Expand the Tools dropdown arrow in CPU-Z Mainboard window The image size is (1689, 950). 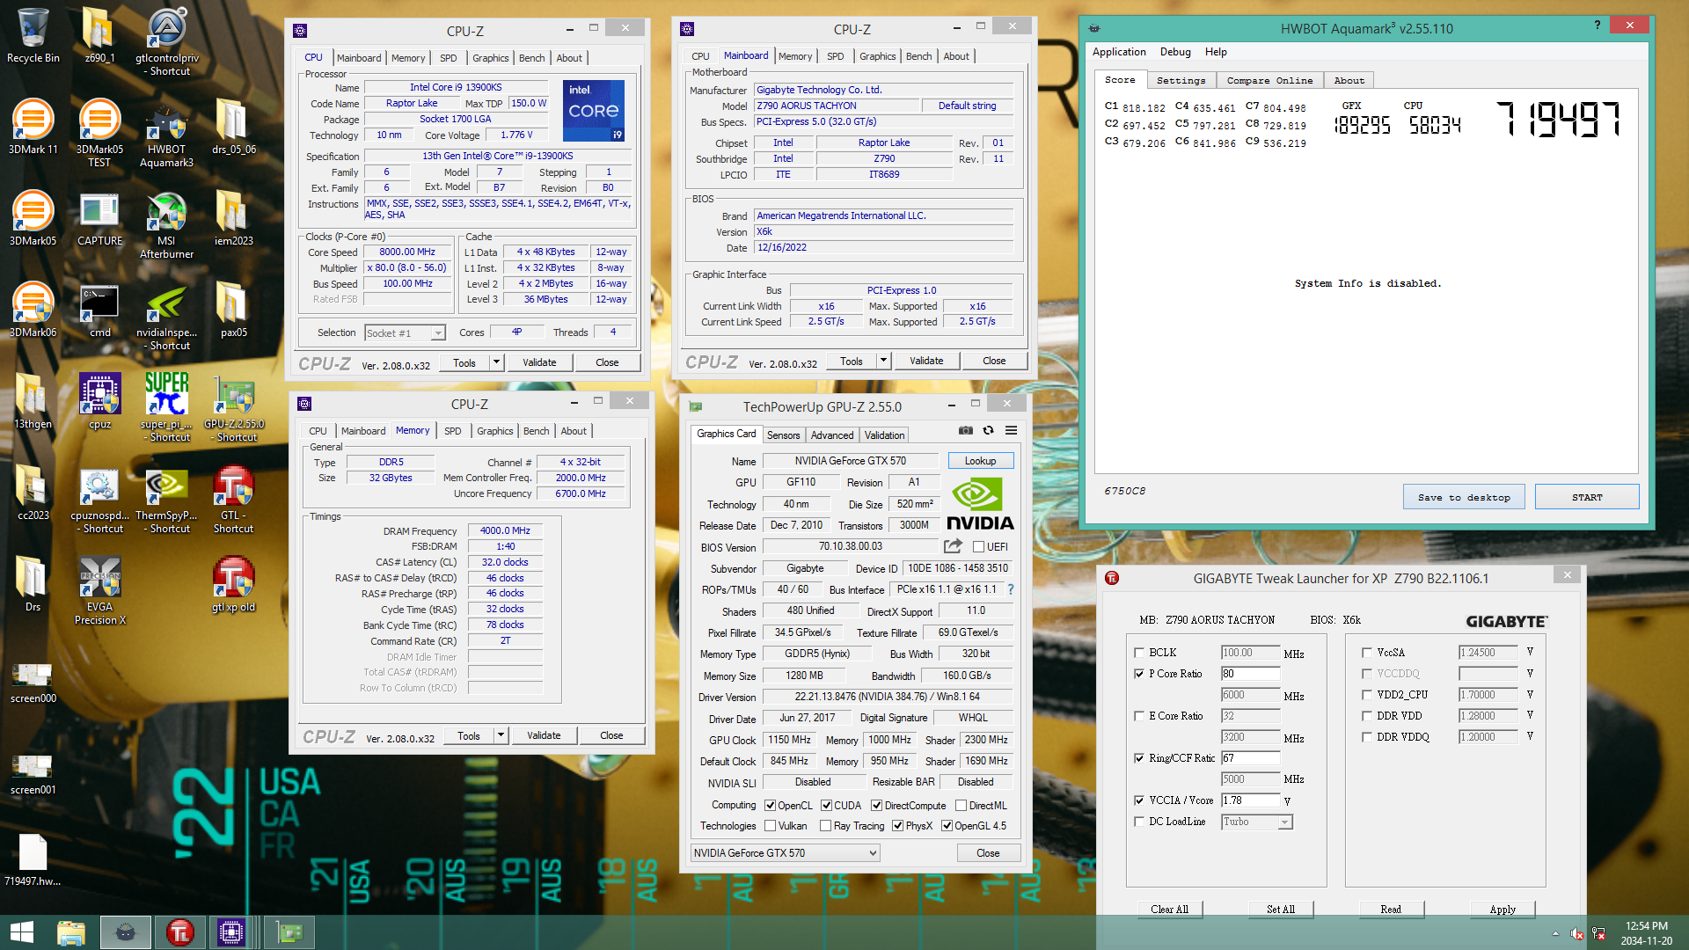click(883, 361)
